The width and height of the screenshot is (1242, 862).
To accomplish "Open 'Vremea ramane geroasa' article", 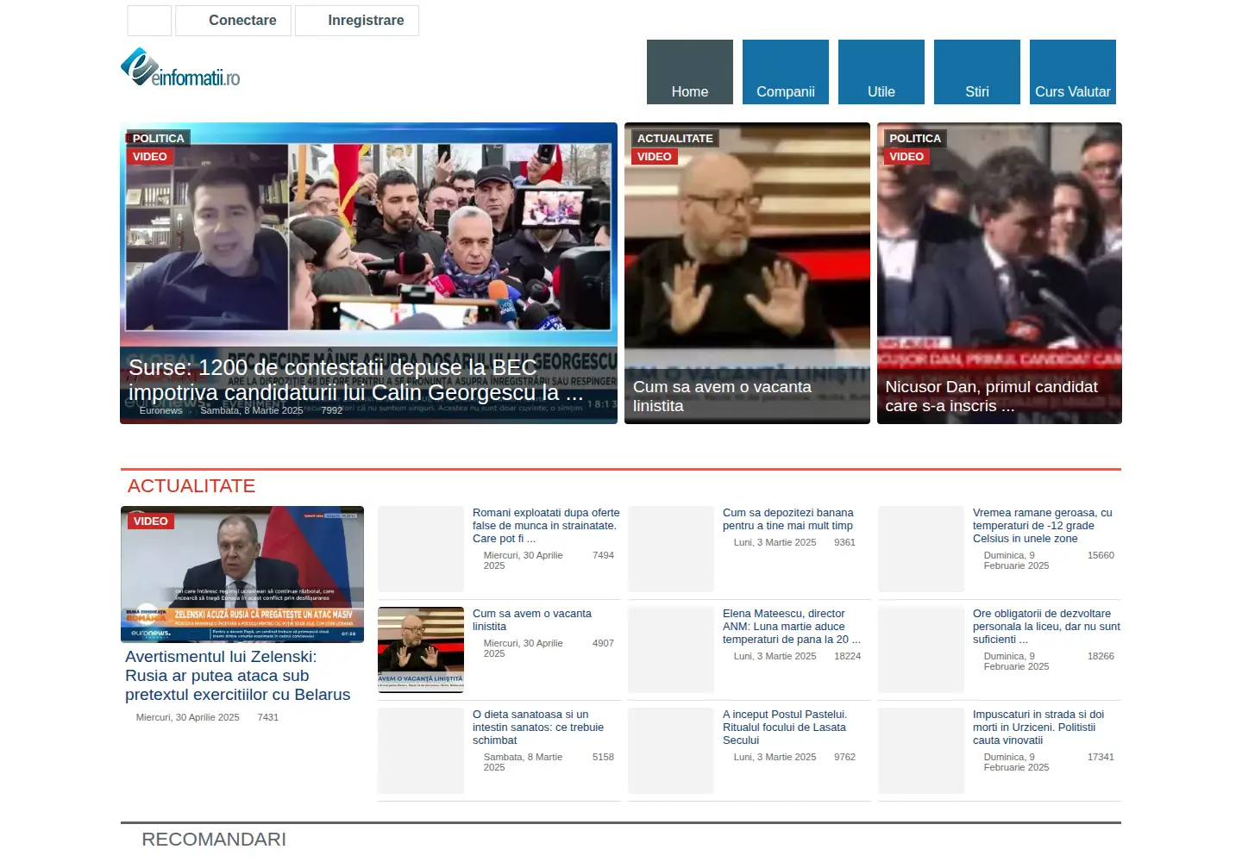I will (1043, 526).
